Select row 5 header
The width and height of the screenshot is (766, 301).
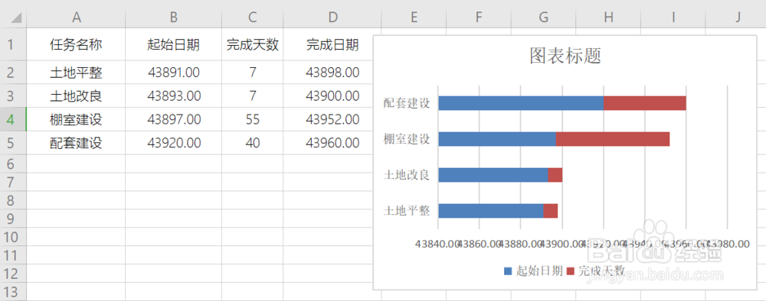(14, 143)
